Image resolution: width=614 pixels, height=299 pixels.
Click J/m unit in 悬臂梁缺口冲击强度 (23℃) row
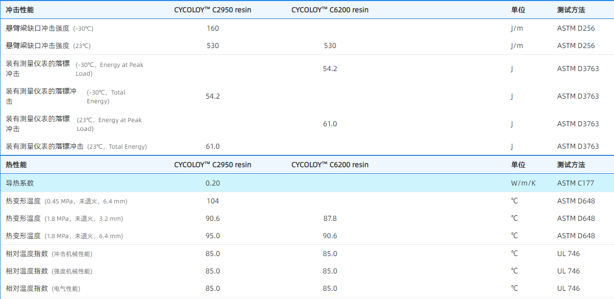tap(517, 45)
